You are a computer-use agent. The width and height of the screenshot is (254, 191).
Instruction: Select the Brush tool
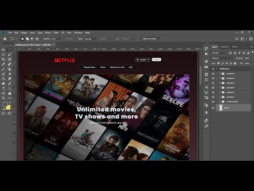pyautogui.click(x=3, y=69)
